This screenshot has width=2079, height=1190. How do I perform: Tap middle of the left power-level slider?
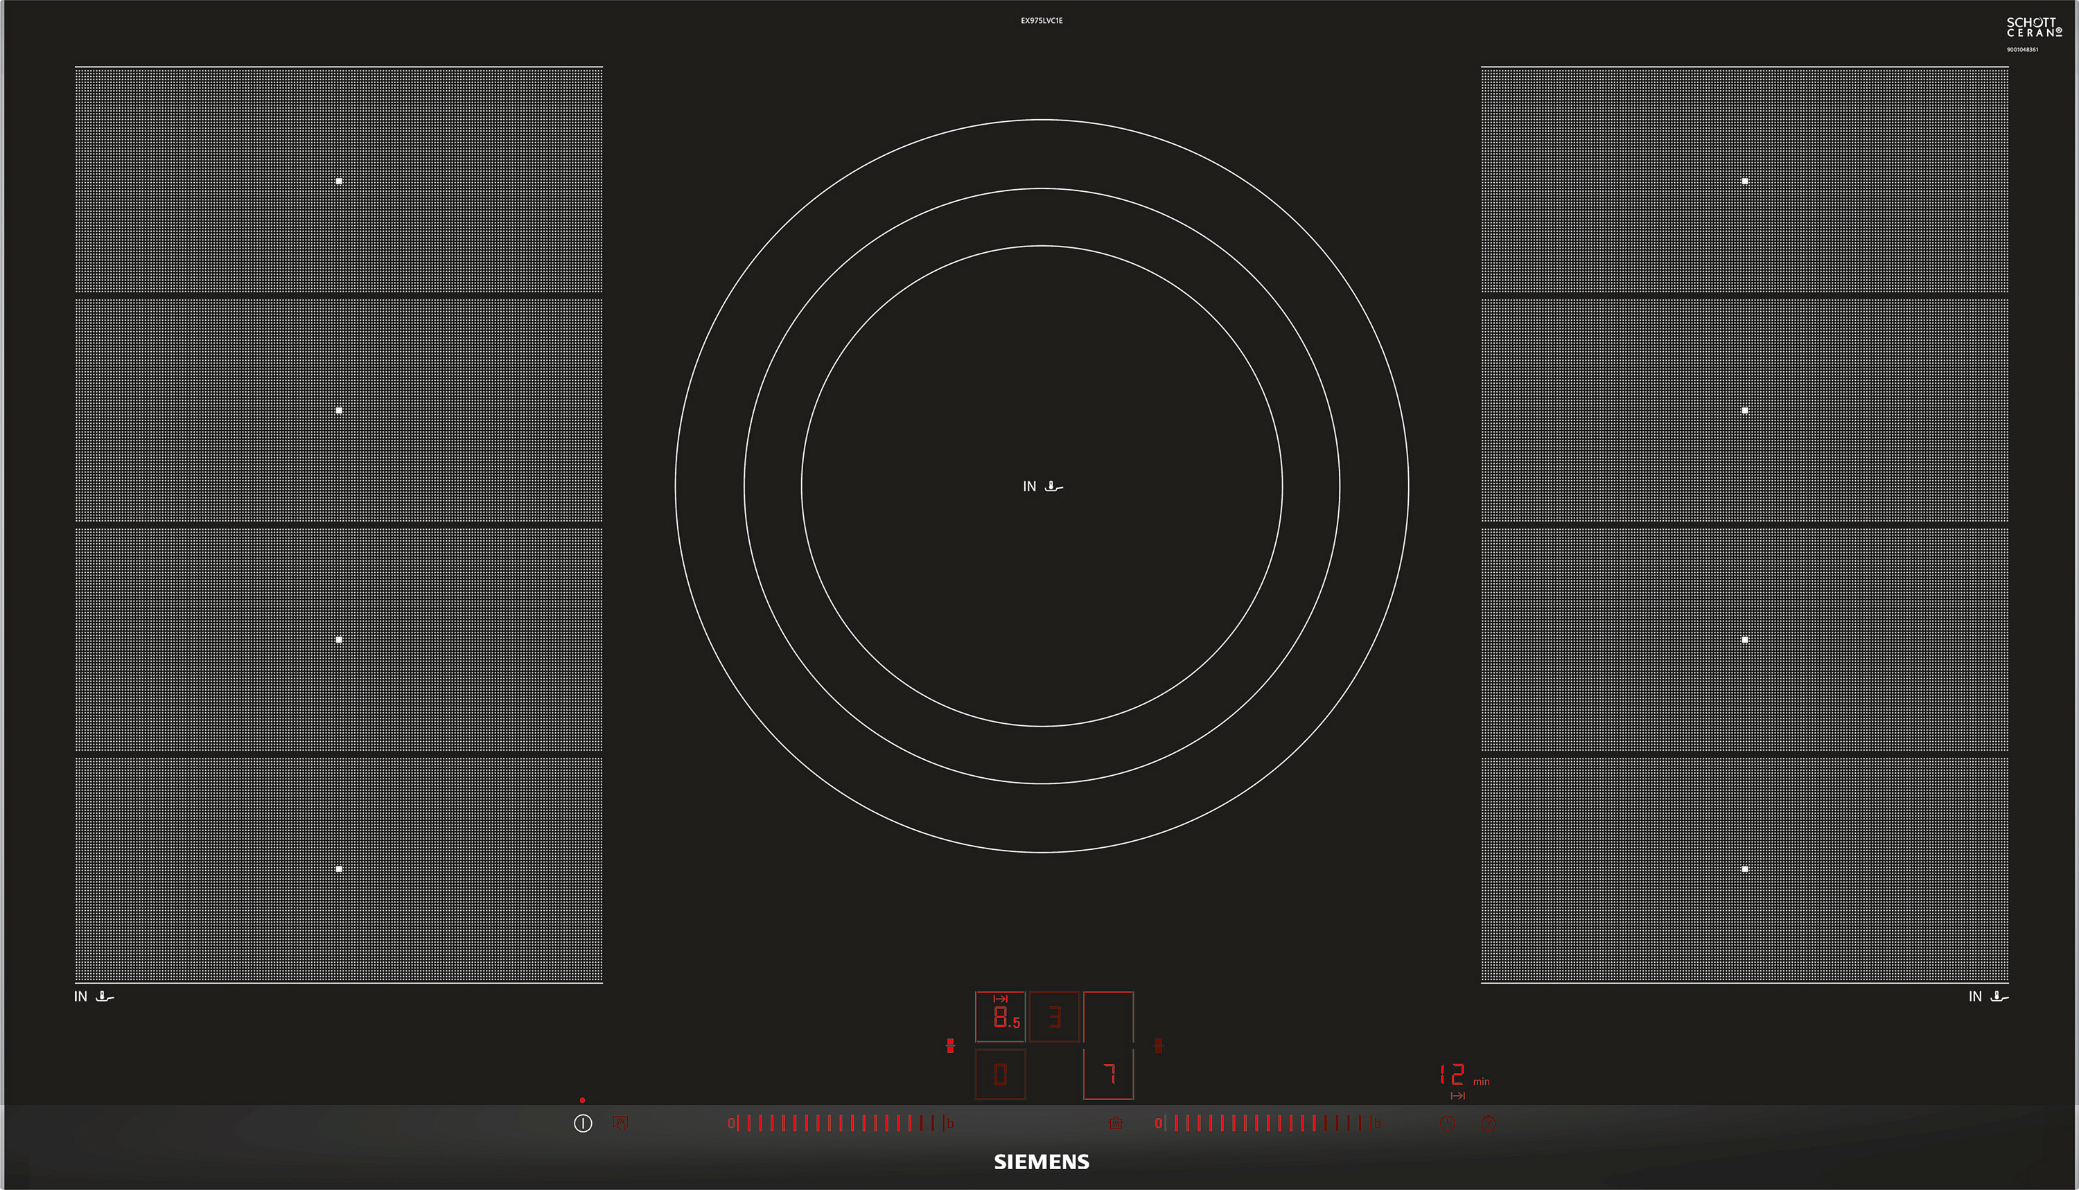tap(841, 1124)
